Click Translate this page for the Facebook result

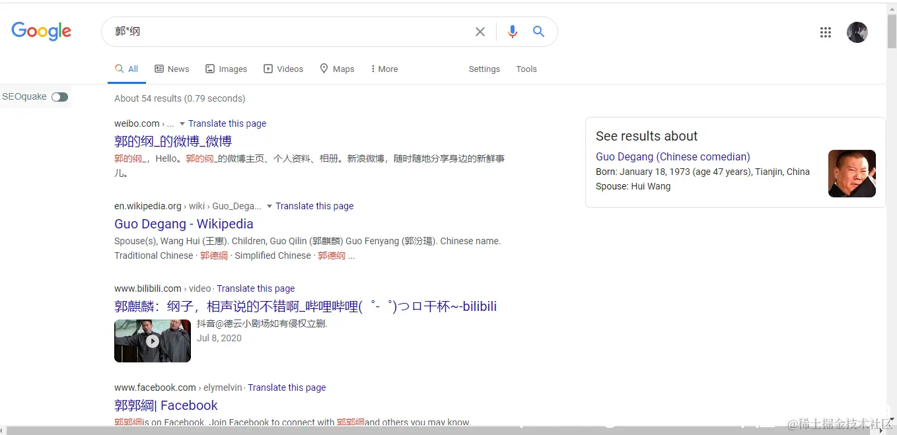click(287, 387)
